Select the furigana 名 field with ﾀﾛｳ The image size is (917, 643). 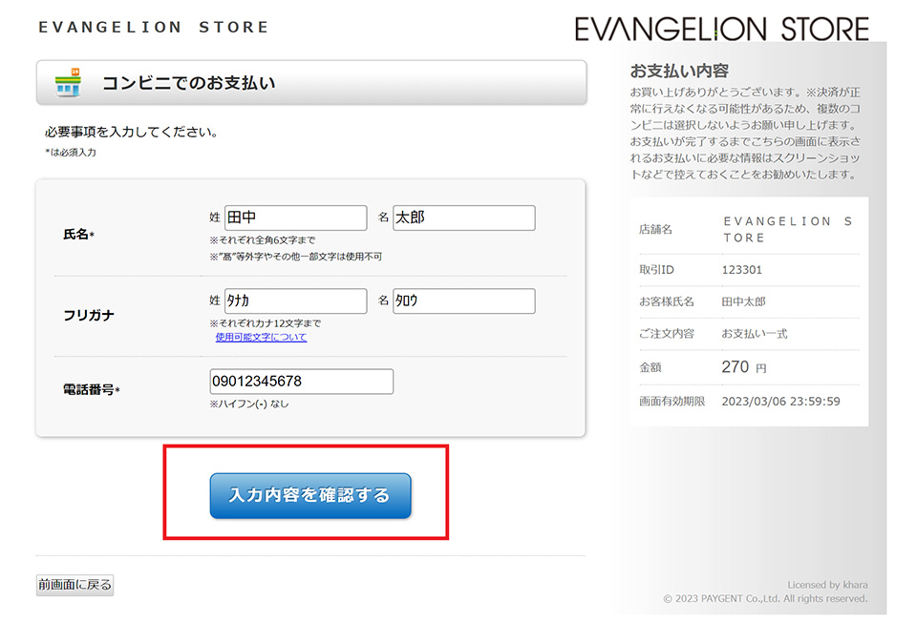[464, 301]
